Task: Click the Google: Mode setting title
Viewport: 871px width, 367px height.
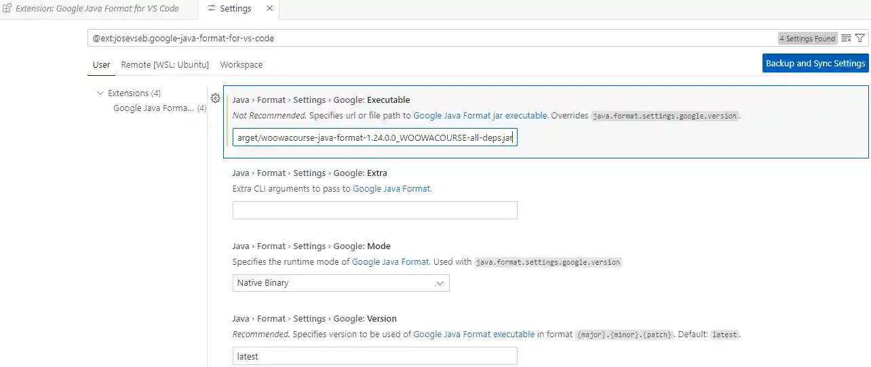Action: (x=311, y=246)
